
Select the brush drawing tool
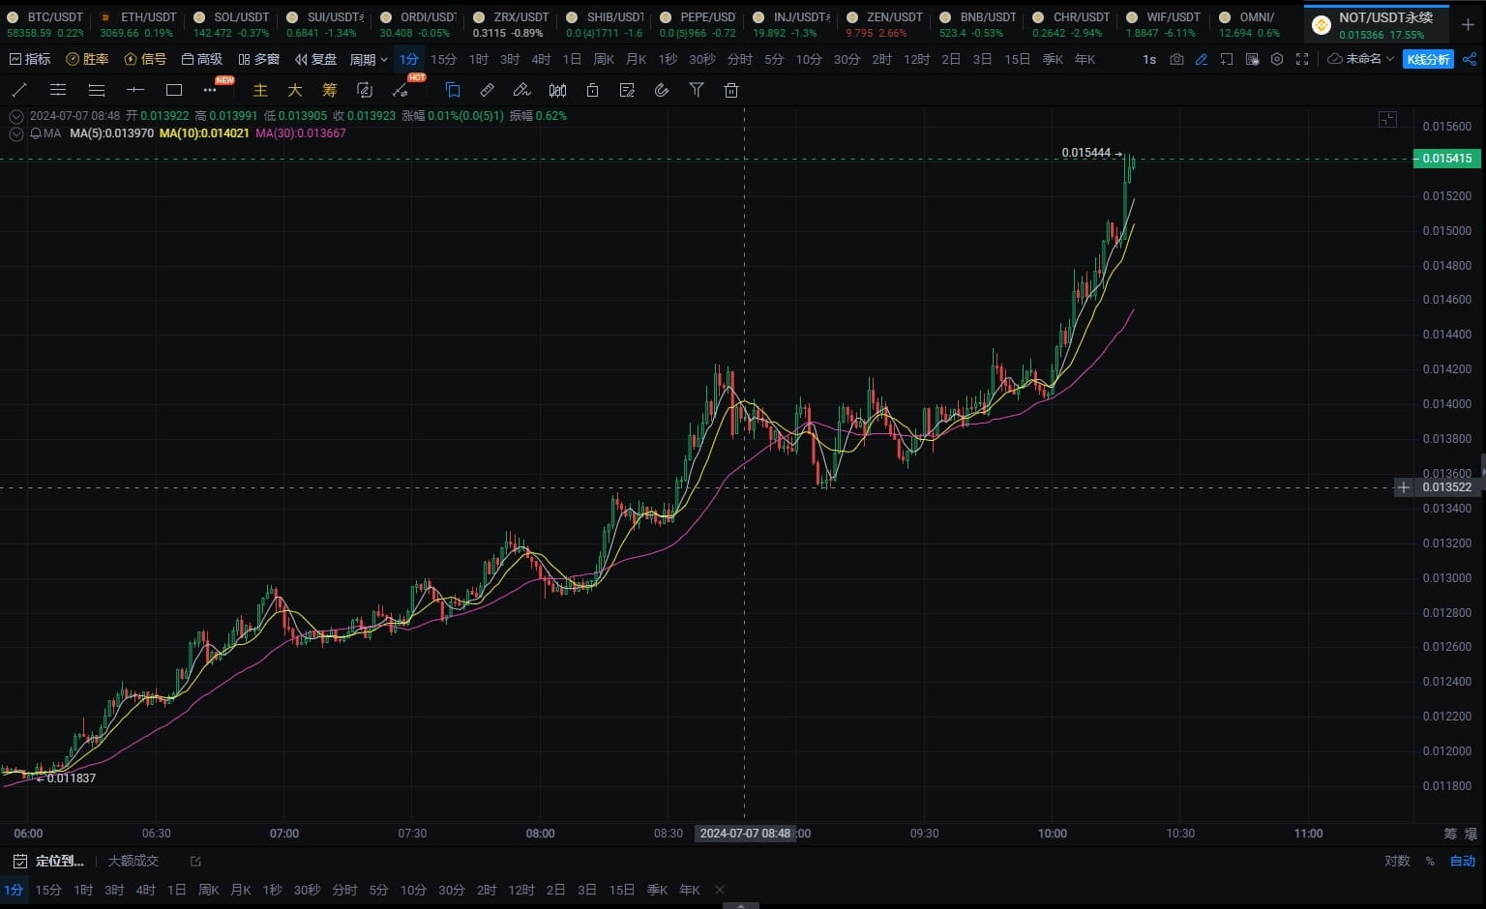tap(521, 90)
